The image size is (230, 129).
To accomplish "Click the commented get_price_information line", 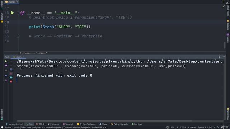I will pos(80,18).
